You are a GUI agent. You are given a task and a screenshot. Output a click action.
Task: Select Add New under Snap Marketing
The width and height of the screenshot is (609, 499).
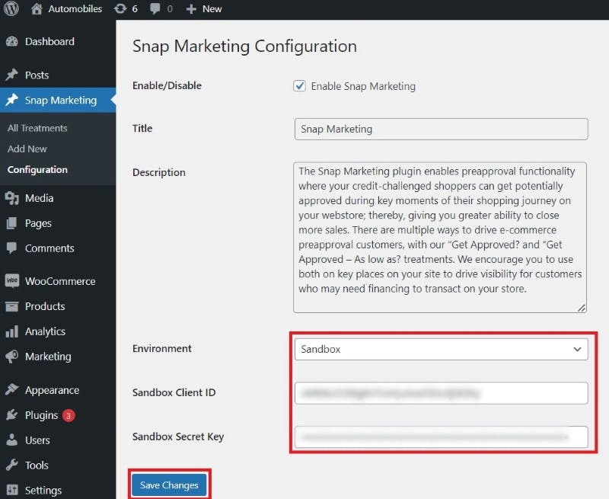point(27,149)
